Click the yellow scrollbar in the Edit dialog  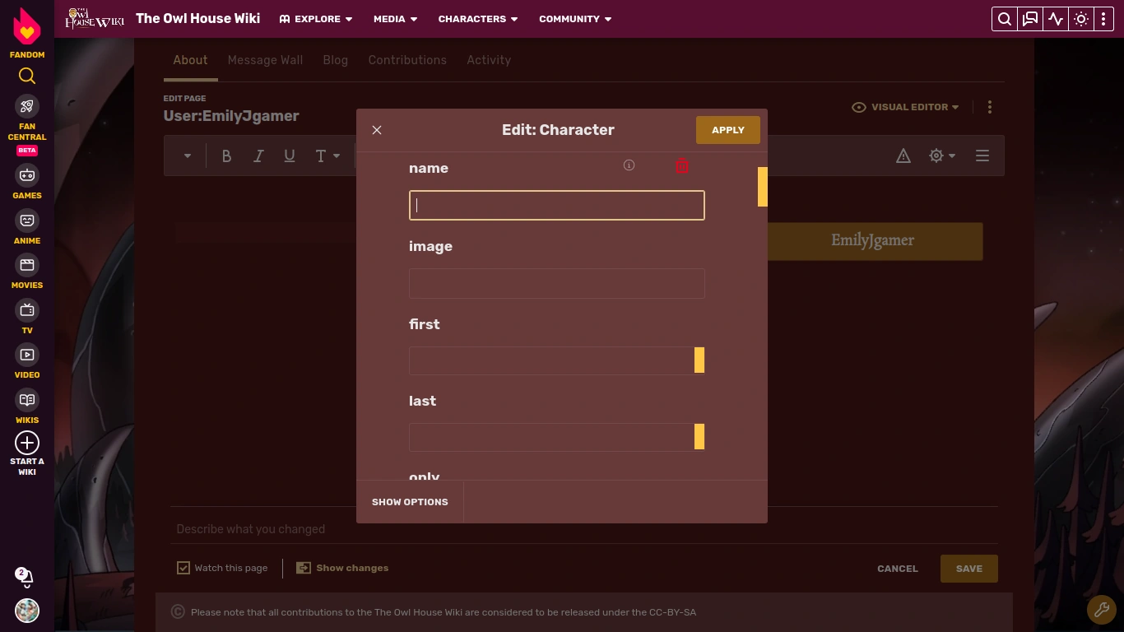(762, 187)
